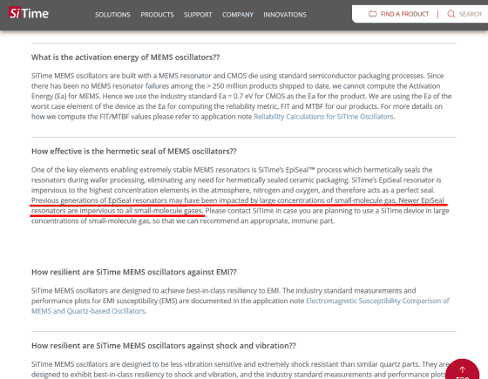Click the search magnifier icon
Image resolution: width=488 pixels, height=379 pixels.
click(x=451, y=14)
